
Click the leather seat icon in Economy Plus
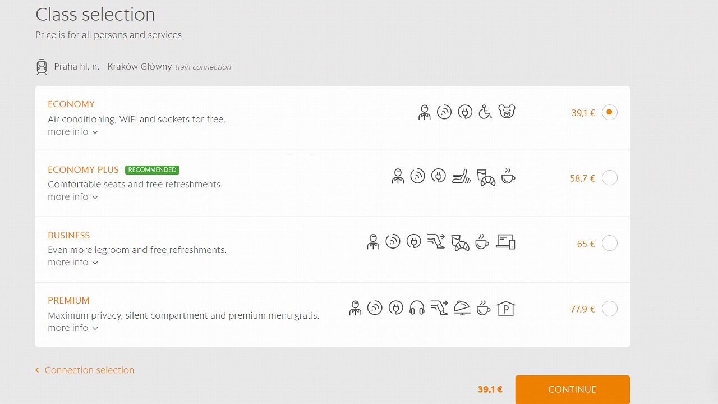(462, 177)
